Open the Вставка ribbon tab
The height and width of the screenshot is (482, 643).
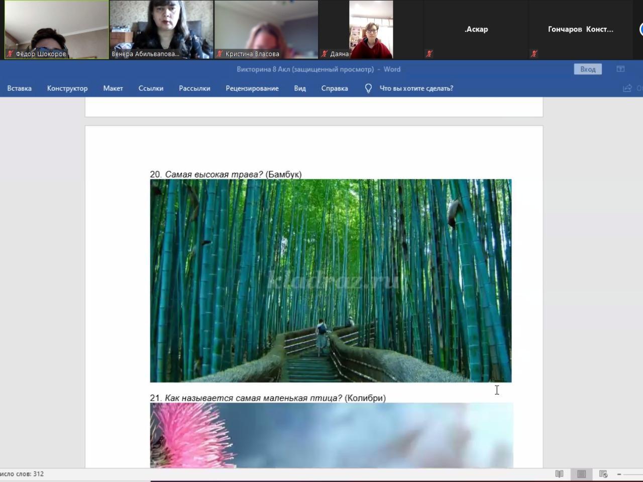19,88
